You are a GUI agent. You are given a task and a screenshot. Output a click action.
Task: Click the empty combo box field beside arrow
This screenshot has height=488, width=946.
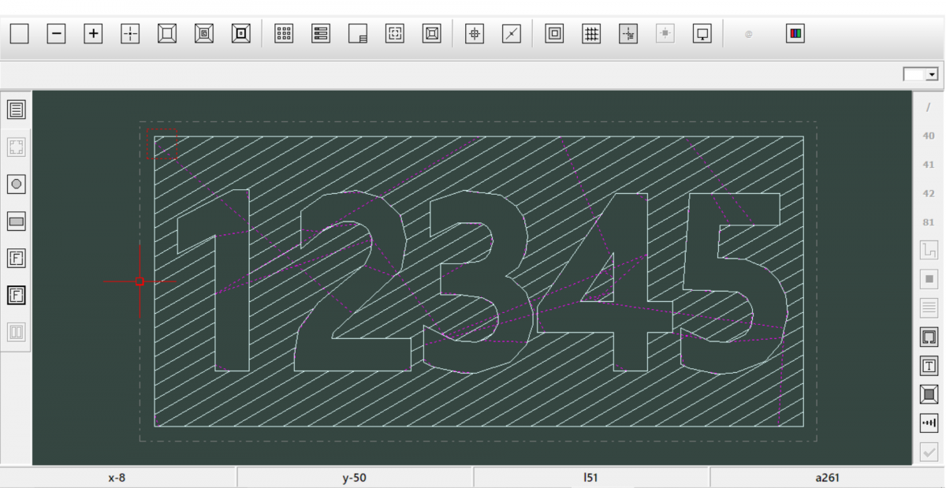914,74
